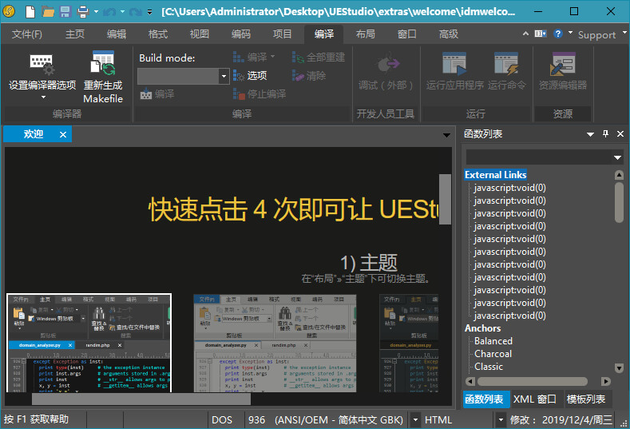This screenshot has height=429, width=630.
Task: Pin the 函数列表 panel with pushpin icon
Action: [605, 134]
